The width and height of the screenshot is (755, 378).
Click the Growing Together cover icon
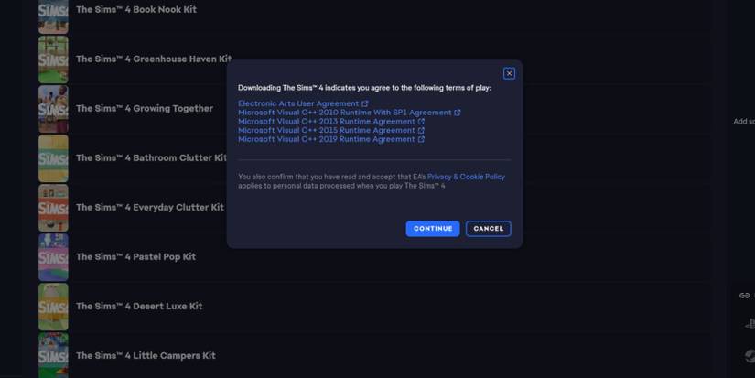(53, 109)
